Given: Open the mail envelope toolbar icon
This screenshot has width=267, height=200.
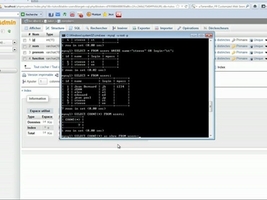Looking at the screenshot, I should tap(58, 14).
